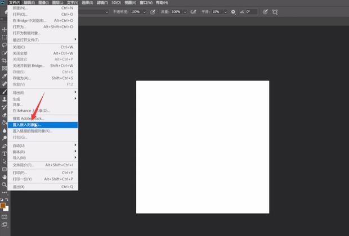Viewport: 349px width, 236px height.
Task: Expand the Generate submenu
Action: [43, 99]
